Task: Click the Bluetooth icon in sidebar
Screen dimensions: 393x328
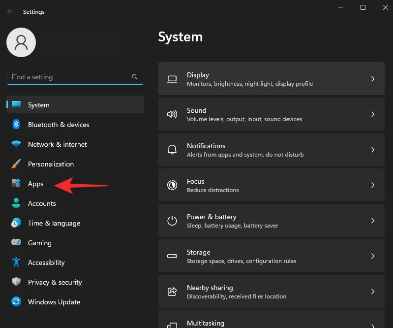Action: coord(16,124)
